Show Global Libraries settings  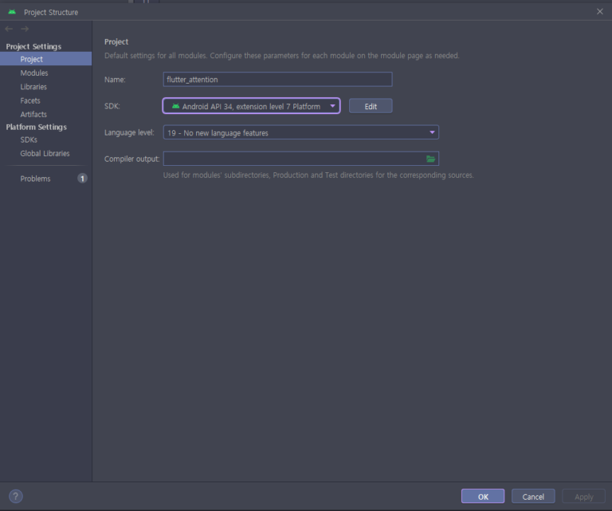tap(45, 153)
